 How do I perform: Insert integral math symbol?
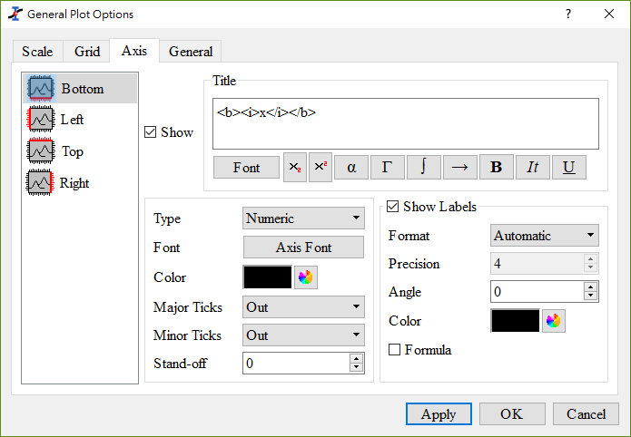(x=424, y=167)
